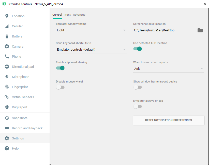Screen dimensions: 209x165
Task: Open the Location panel icon
Action: (x=7, y=16)
